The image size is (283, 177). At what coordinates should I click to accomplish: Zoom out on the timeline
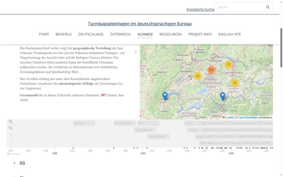coord(11,128)
